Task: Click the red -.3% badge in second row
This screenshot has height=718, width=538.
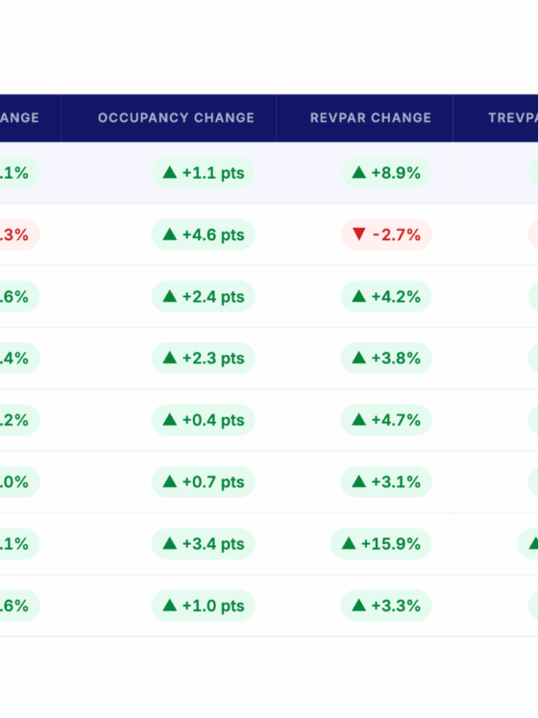Action: [19, 235]
